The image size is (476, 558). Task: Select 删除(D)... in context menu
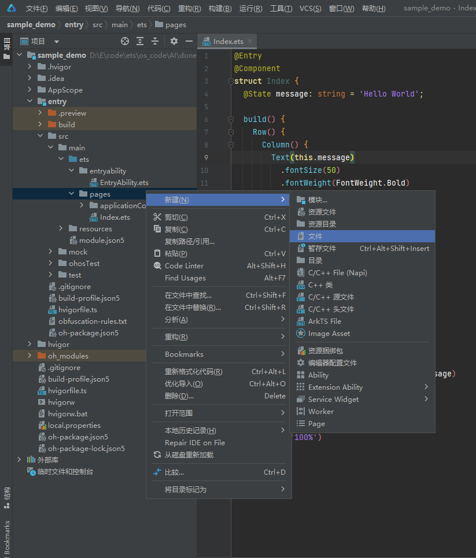[219, 396]
